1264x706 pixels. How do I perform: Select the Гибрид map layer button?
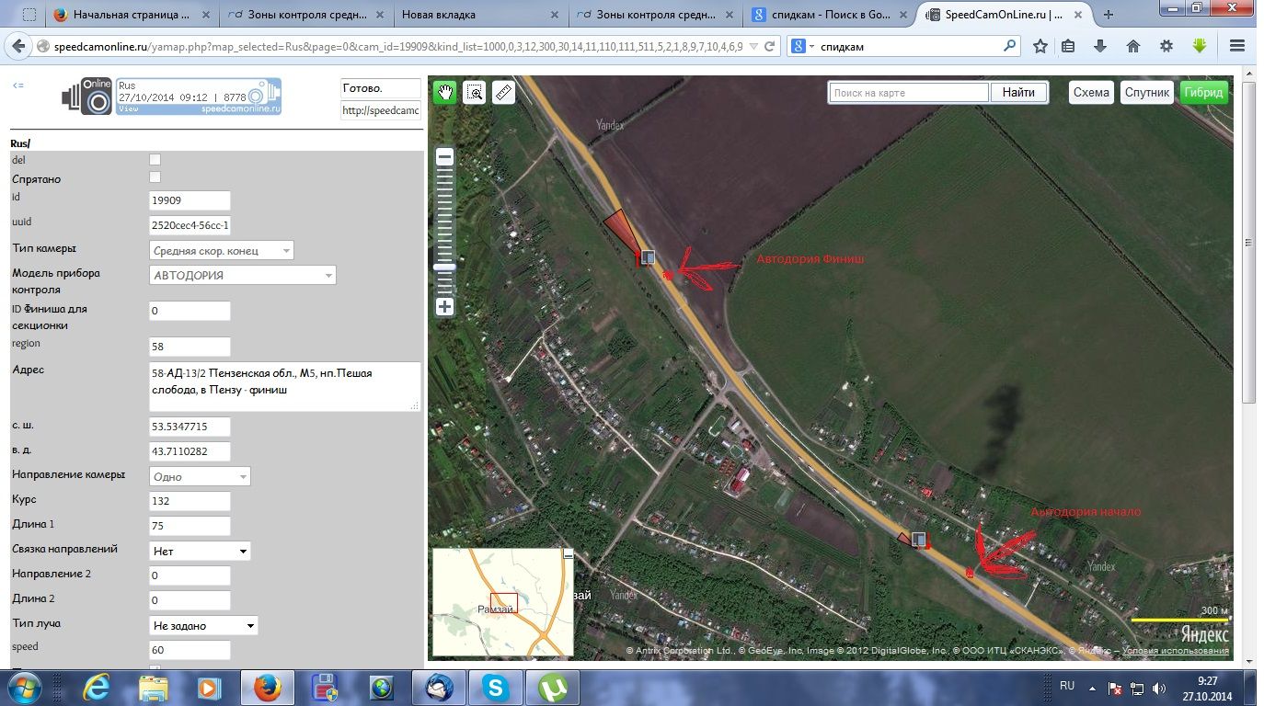point(1203,92)
